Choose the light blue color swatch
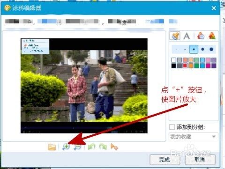Screen dimensions: 225x169 [202, 60]
